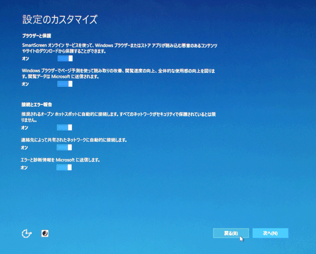This screenshot has height=254, width=316.
Task: Click the 連絡先によって共有されたネットワーク description text
Action: point(74,140)
